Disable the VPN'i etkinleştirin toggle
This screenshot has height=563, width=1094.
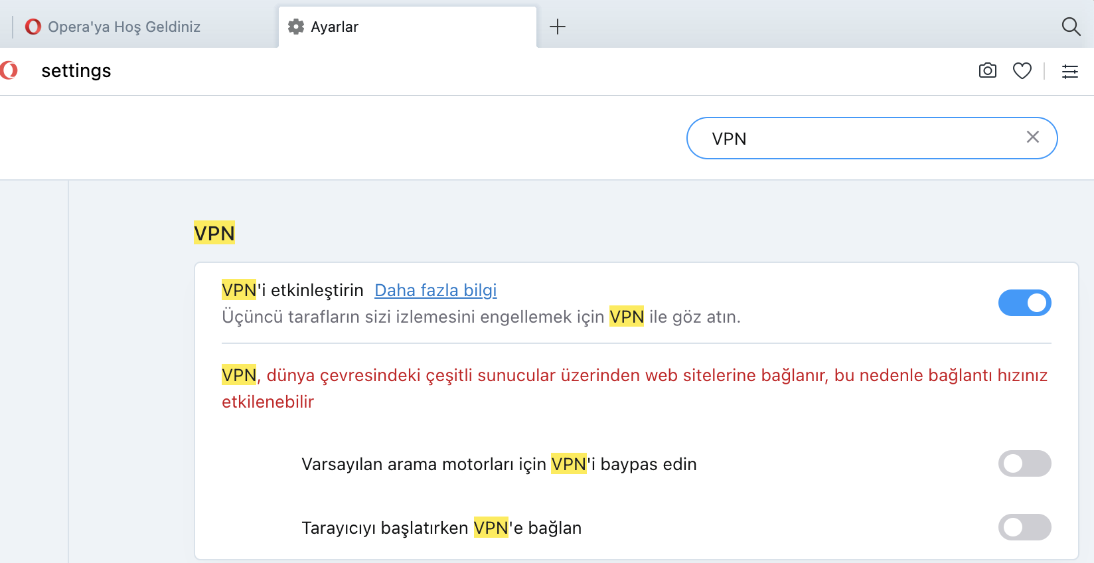click(1024, 303)
